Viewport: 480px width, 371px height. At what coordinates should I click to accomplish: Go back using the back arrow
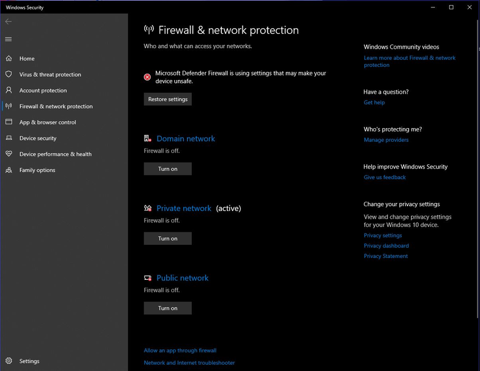[x=8, y=22]
